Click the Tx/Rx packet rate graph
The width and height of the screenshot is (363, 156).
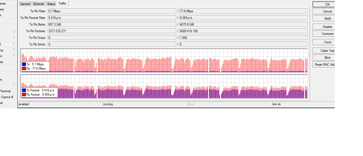[x=164, y=86]
